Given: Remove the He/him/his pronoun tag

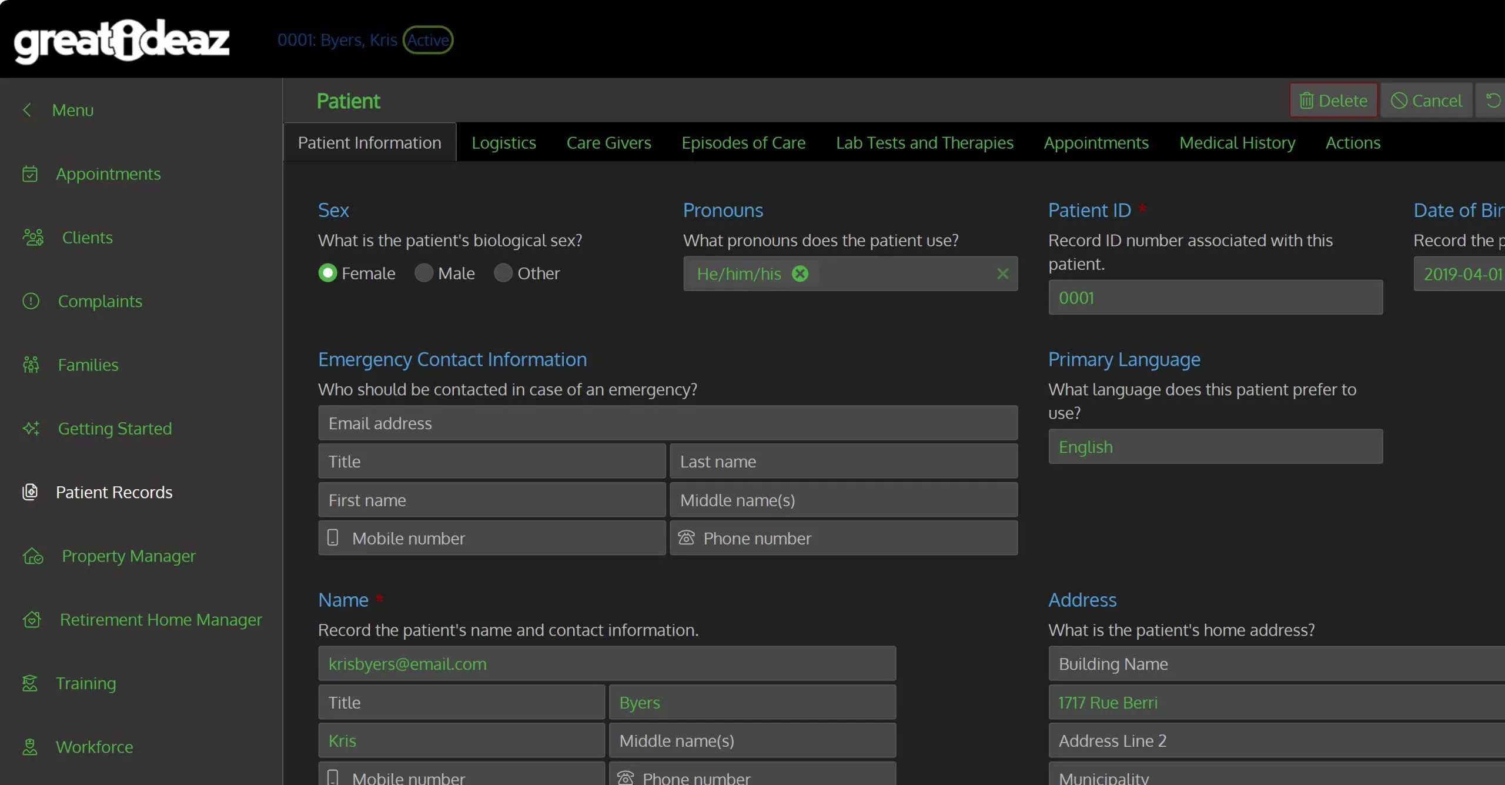Looking at the screenshot, I should pos(800,273).
